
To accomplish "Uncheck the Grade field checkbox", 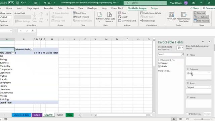I will 159,66.
